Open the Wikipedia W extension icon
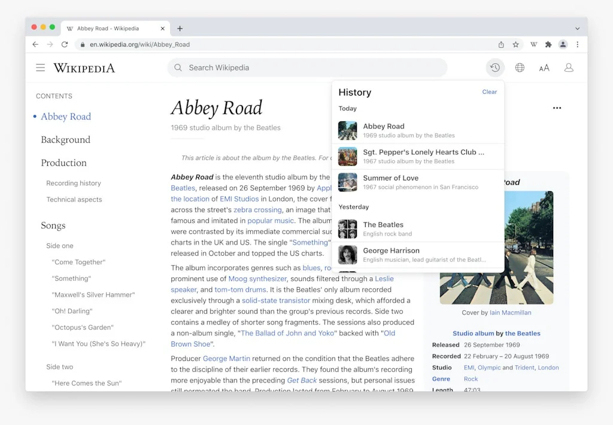Image resolution: width=613 pixels, height=425 pixels. [x=533, y=44]
